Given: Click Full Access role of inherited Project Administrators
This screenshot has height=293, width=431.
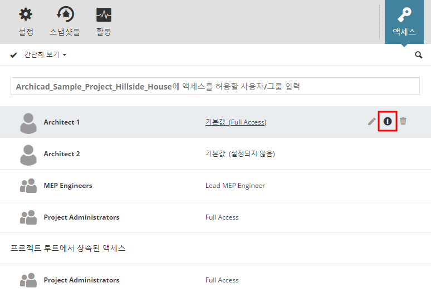Looking at the screenshot, I should tap(222, 280).
